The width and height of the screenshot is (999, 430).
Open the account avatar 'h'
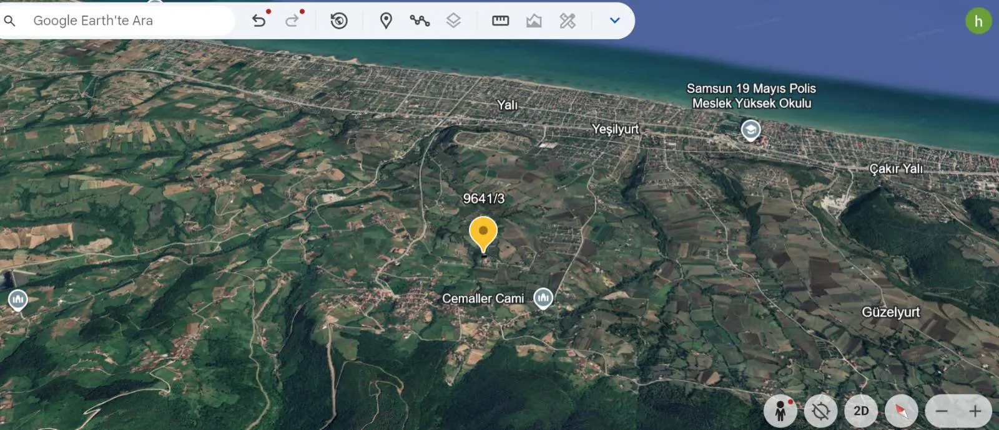[978, 21]
